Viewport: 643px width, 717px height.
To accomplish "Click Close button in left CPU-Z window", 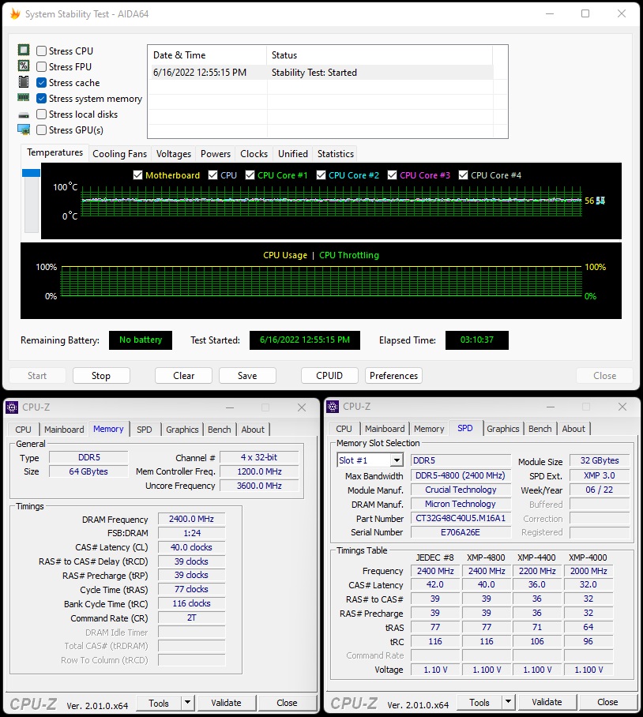I will click(288, 703).
